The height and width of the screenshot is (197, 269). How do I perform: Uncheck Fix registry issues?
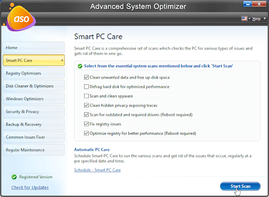[x=86, y=124]
